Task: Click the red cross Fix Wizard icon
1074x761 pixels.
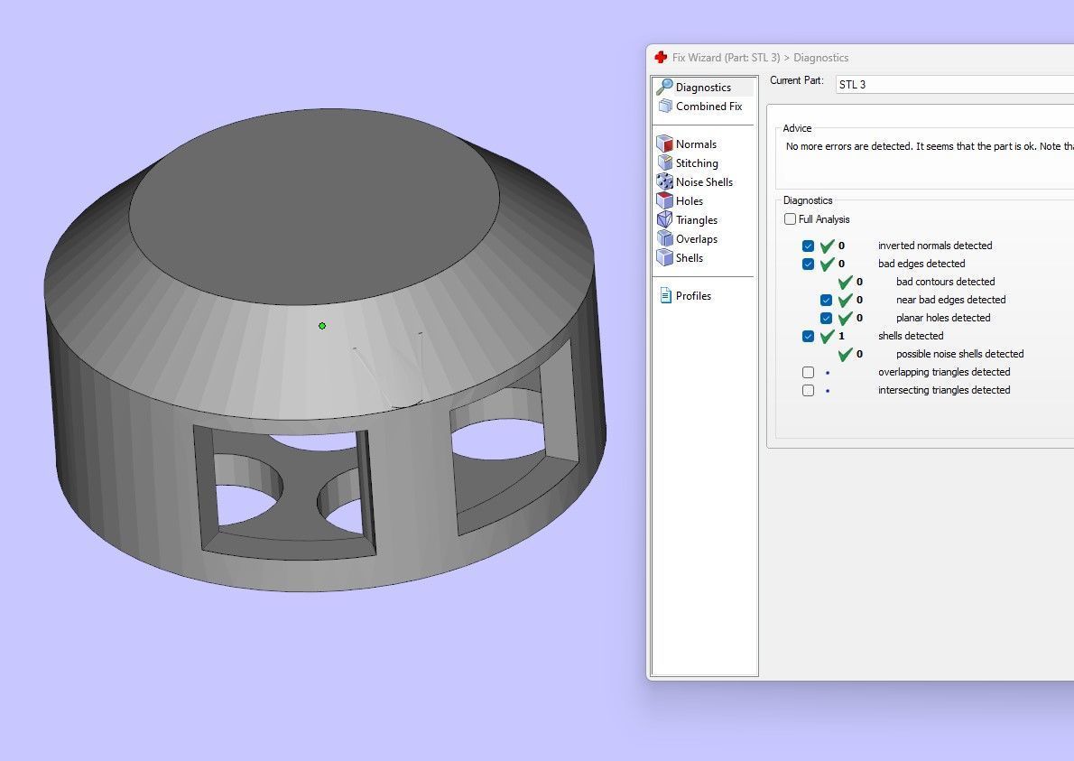Action: pyautogui.click(x=661, y=58)
